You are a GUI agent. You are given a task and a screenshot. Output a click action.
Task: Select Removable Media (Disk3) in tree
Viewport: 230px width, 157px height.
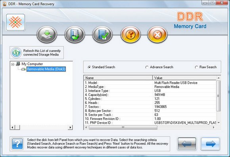(x=46, y=69)
